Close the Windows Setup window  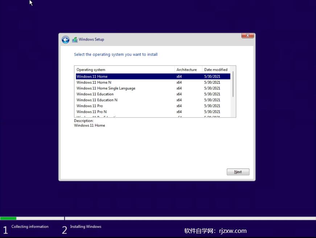click(x=247, y=35)
